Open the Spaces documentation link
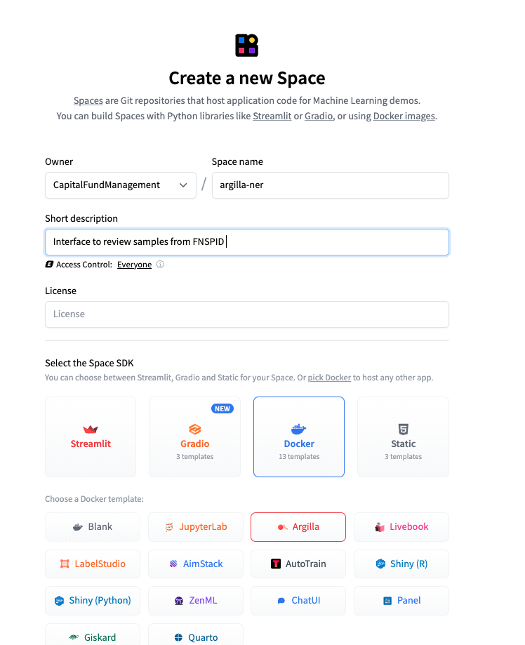 (x=88, y=100)
